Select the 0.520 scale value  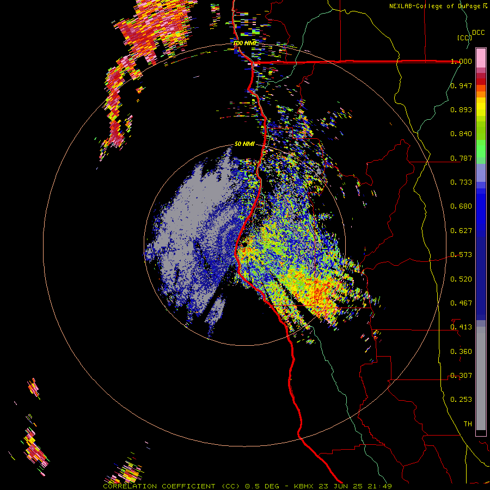461,279
